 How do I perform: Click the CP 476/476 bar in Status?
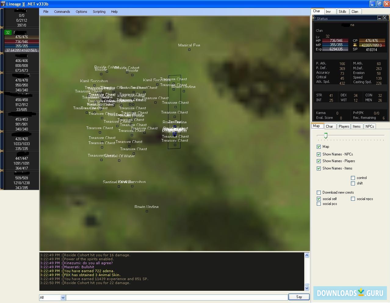(372, 41)
